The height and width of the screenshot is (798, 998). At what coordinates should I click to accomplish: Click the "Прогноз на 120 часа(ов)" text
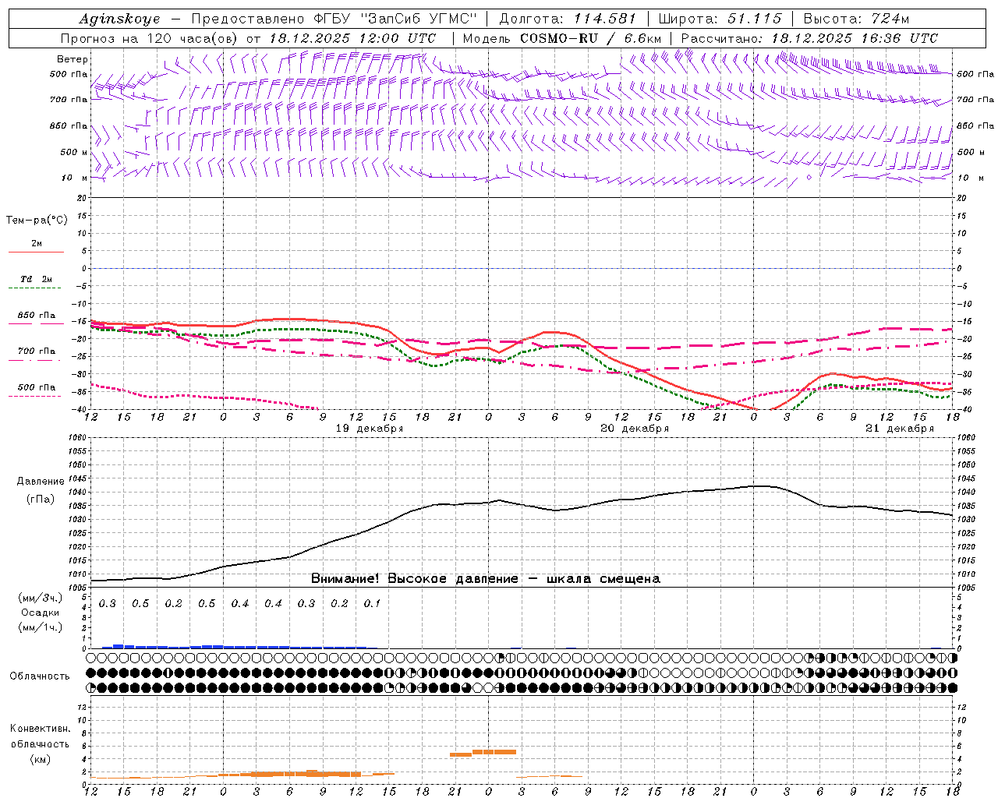click(149, 38)
